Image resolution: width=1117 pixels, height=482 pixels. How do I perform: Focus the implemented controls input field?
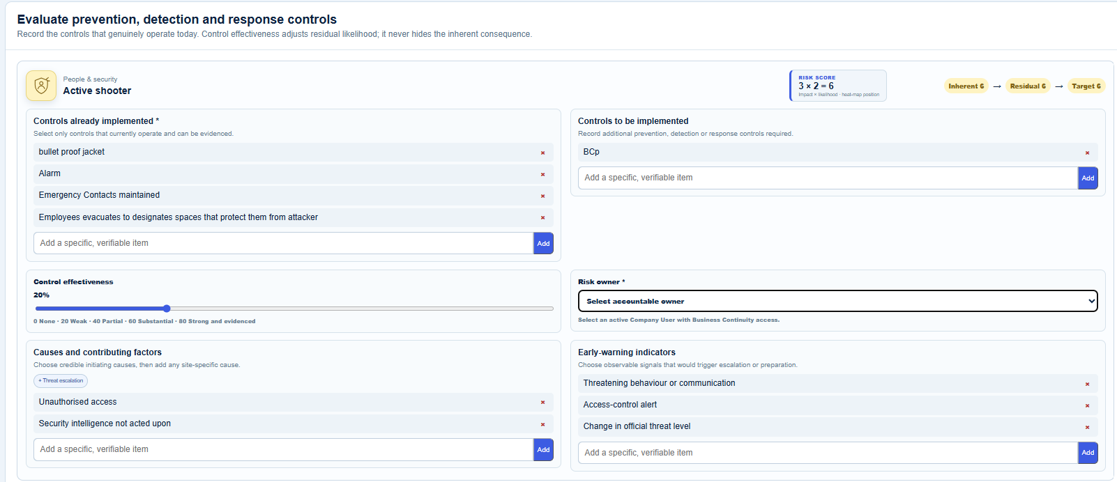coord(283,243)
